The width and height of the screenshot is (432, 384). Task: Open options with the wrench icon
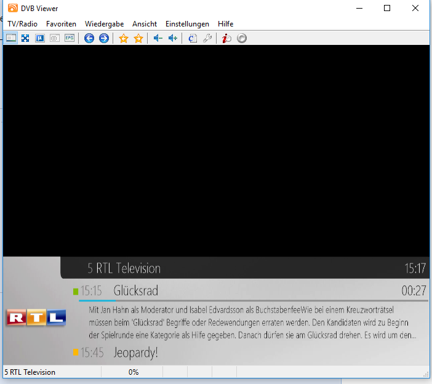(x=207, y=38)
